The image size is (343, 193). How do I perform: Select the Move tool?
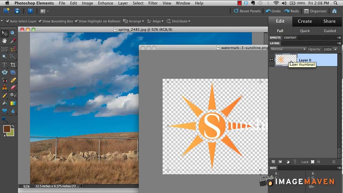pyautogui.click(x=5, y=34)
